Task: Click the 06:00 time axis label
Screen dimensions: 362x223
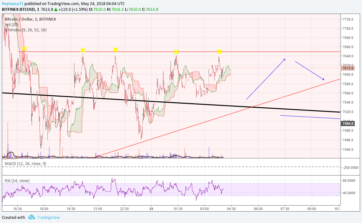Action: tap(258, 209)
